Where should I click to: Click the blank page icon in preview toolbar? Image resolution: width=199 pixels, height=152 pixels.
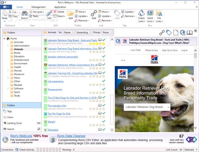point(176,33)
